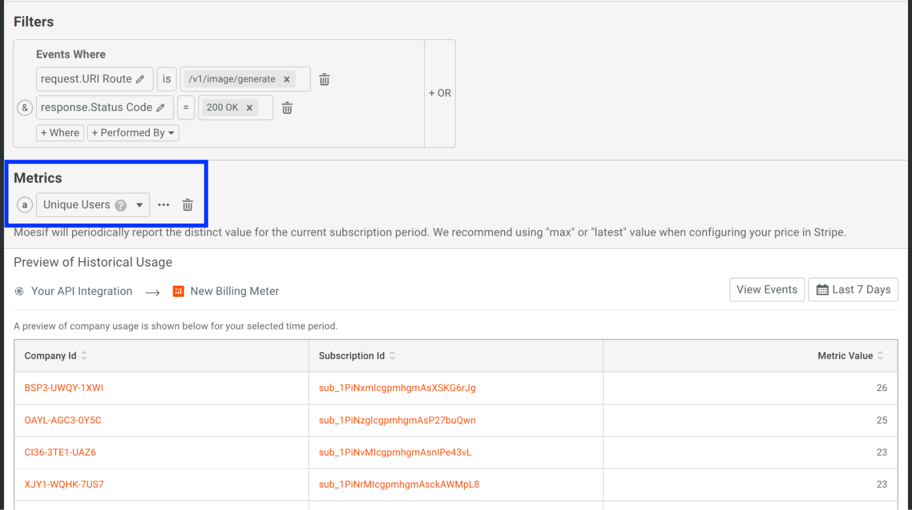Toggle the ampersand AND operator
The height and width of the screenshot is (510, 912).
(x=25, y=108)
